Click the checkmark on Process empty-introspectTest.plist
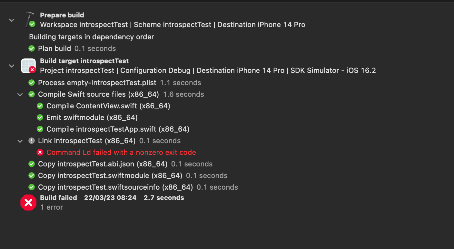 click(31, 83)
